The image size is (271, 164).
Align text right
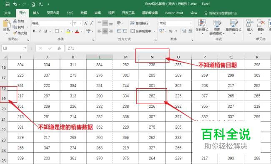[x=111, y=31]
